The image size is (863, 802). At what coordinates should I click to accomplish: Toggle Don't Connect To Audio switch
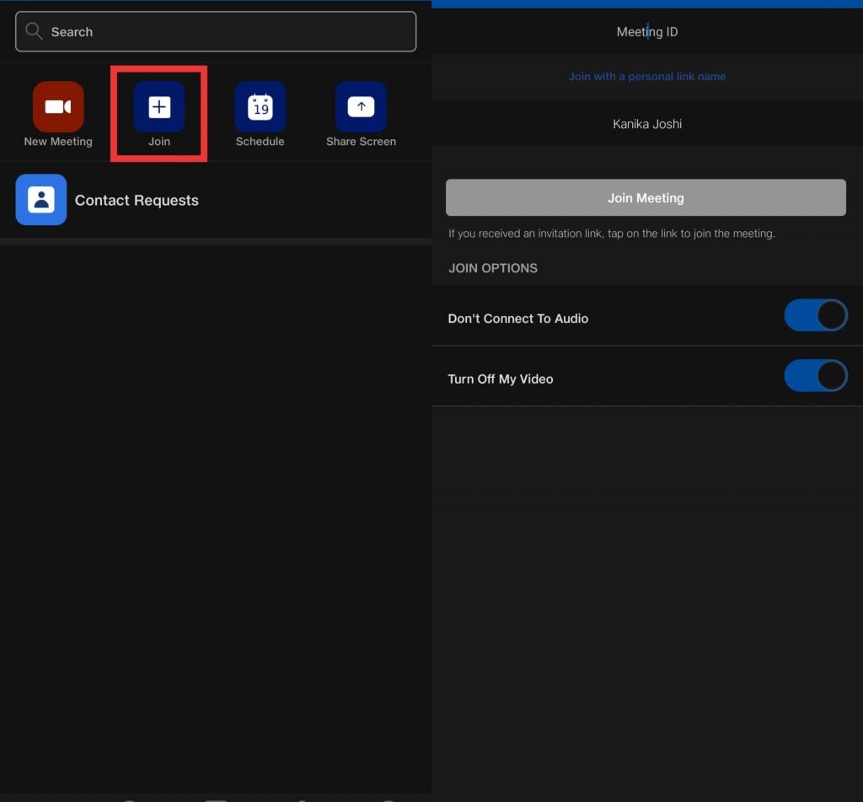click(x=816, y=315)
